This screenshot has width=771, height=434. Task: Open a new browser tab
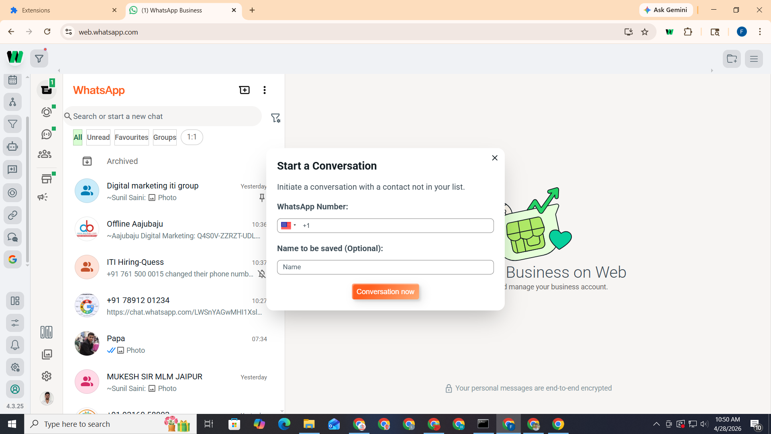pyautogui.click(x=252, y=10)
